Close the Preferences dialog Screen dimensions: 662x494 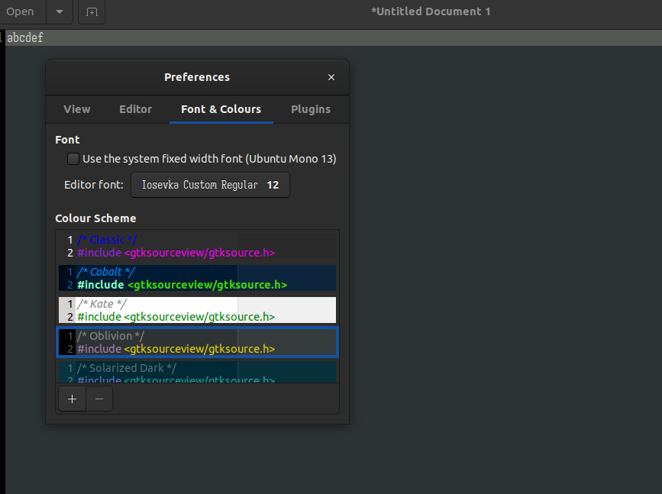click(x=331, y=77)
